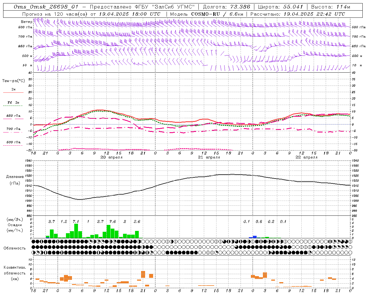Click the station title Oms_Omsk_26698_01

tap(46, 7)
